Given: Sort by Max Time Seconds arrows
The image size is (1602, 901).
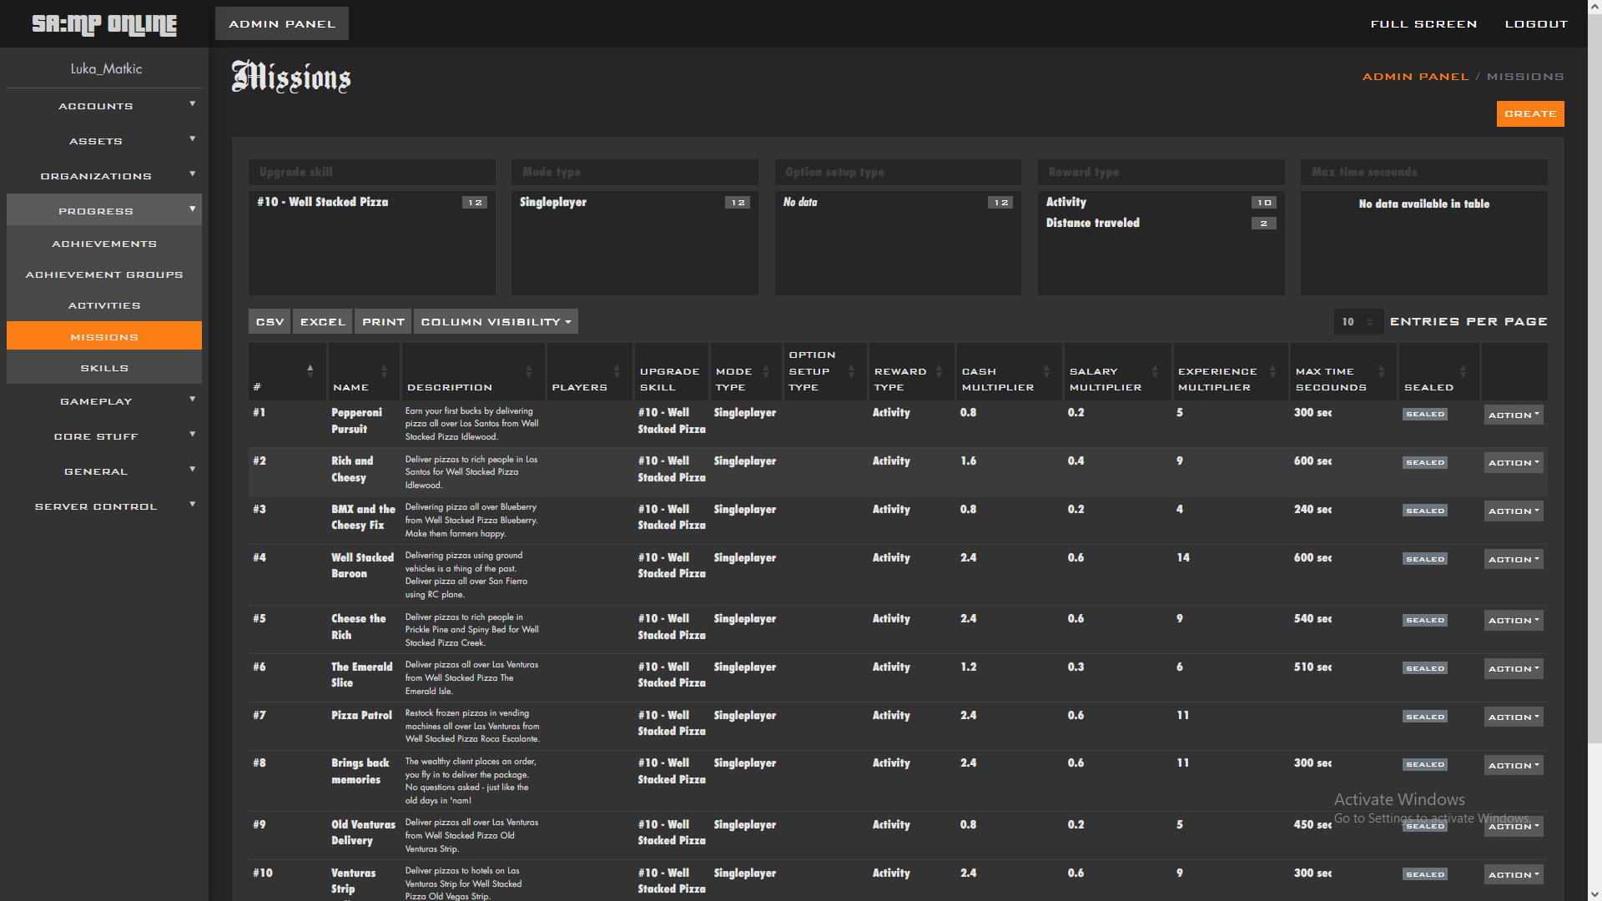Looking at the screenshot, I should click(1381, 370).
